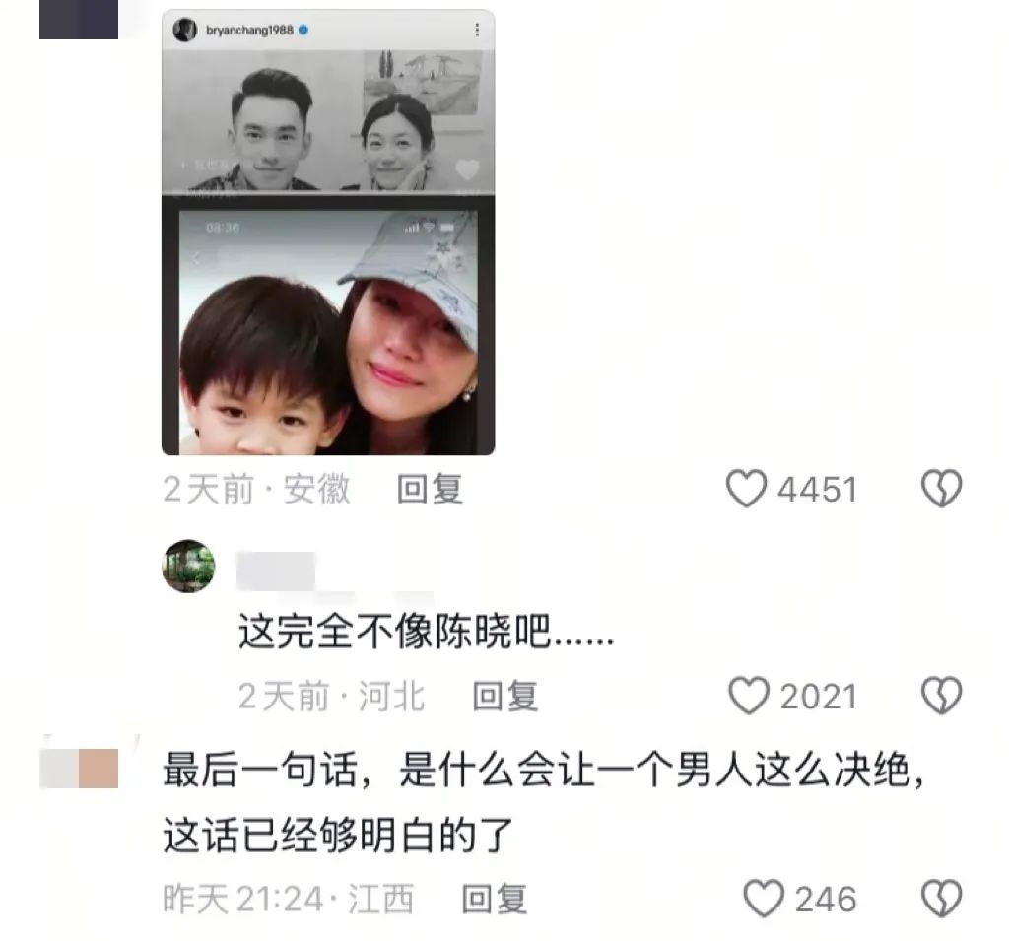This screenshot has height=941, width=1009.
Task: View the grayscale couple photo
Action: 328,121
